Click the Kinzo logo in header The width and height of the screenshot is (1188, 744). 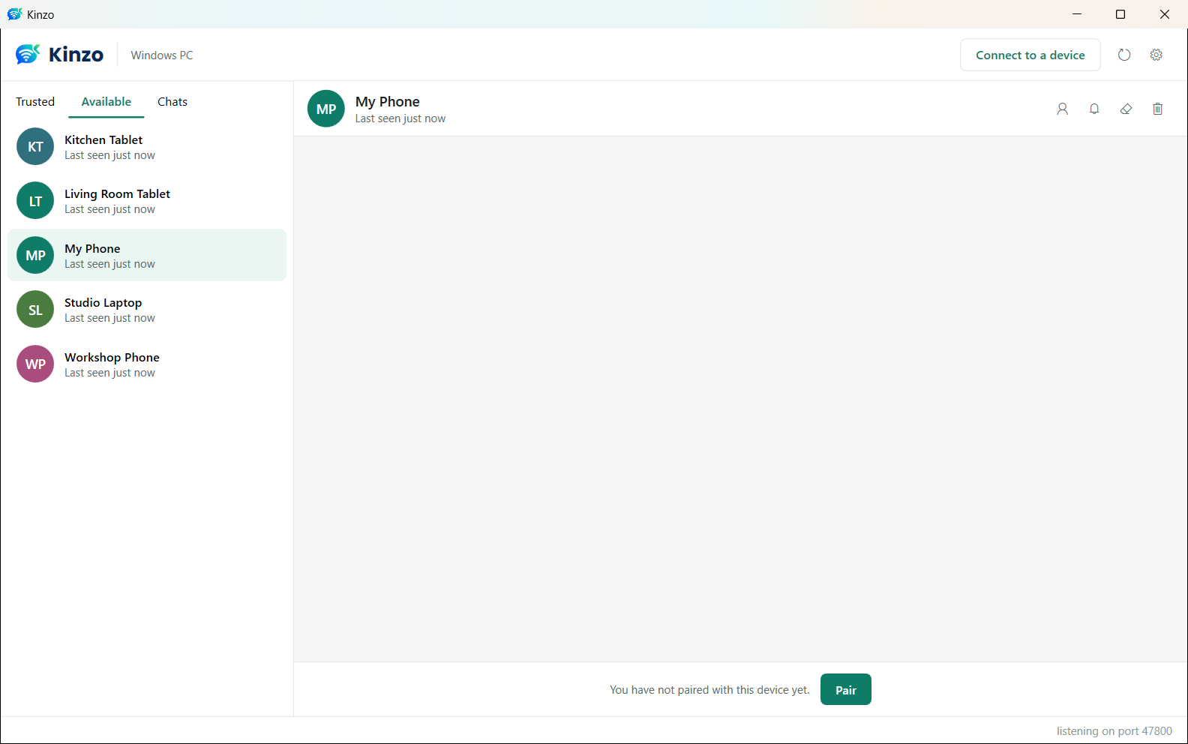(x=59, y=55)
